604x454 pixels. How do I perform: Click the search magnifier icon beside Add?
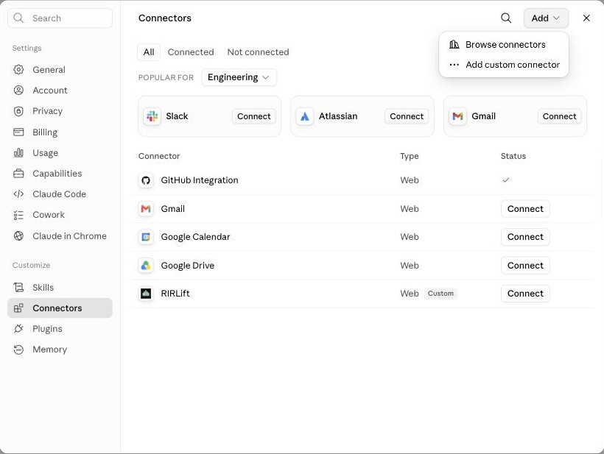coord(506,18)
